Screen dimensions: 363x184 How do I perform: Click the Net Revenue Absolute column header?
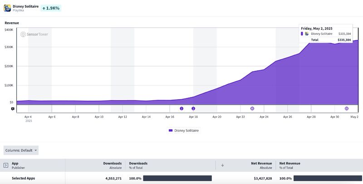point(261,165)
